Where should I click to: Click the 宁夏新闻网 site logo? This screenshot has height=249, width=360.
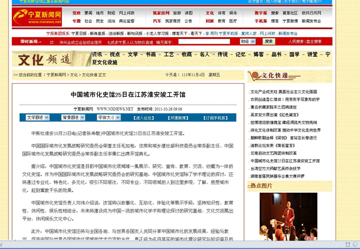[x=37, y=17]
